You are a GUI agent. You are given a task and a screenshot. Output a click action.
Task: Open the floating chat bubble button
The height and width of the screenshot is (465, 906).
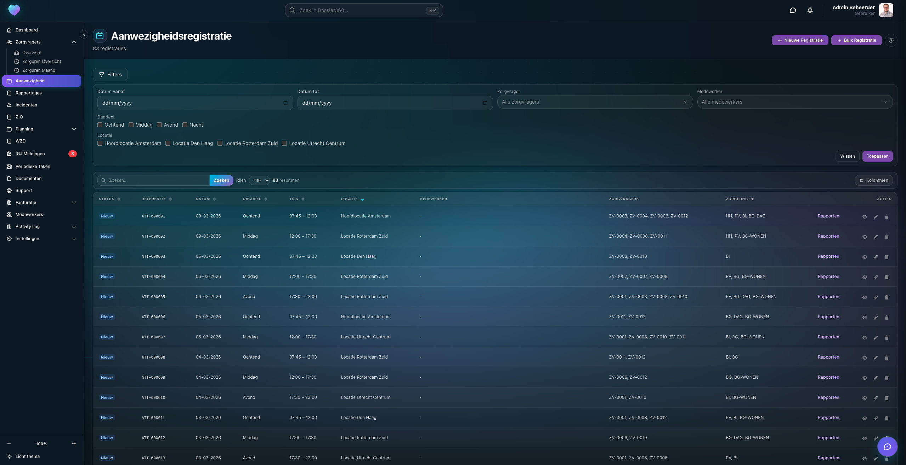click(887, 447)
